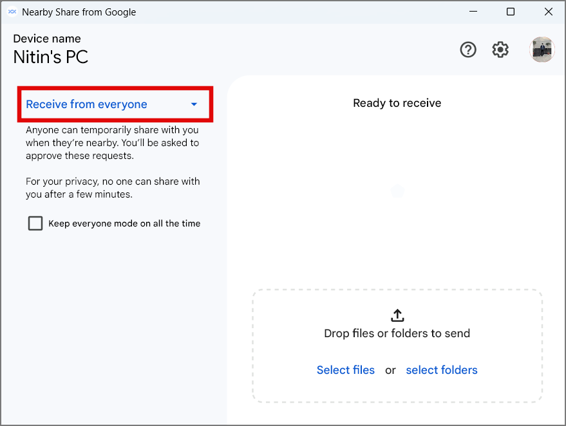Click the 'Device name' label
This screenshot has width=566, height=426.
[47, 39]
